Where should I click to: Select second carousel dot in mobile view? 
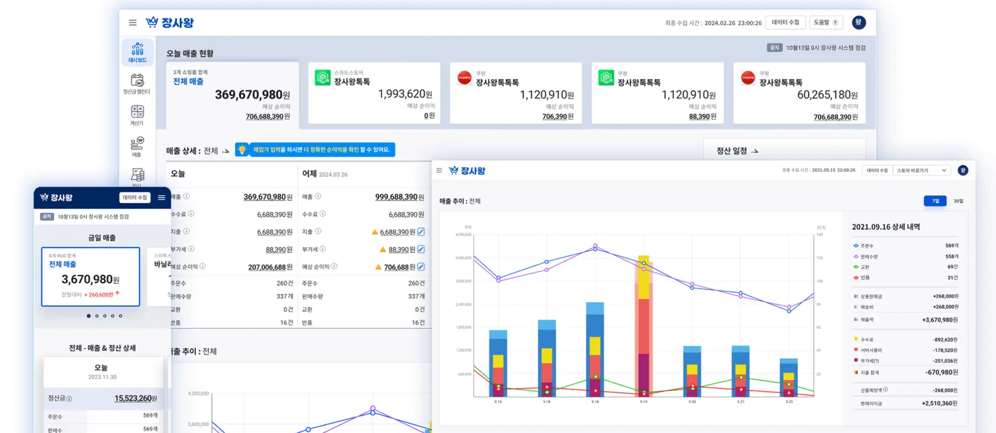tap(96, 316)
